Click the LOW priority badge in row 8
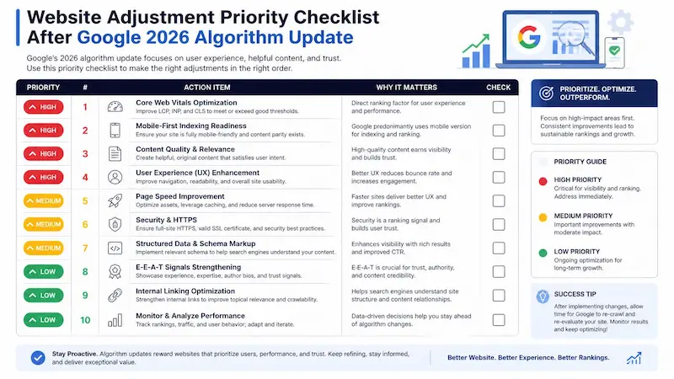Screen dimensions: 674x379 44,271
